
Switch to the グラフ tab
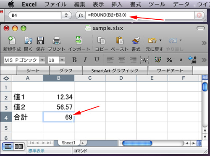66,70
